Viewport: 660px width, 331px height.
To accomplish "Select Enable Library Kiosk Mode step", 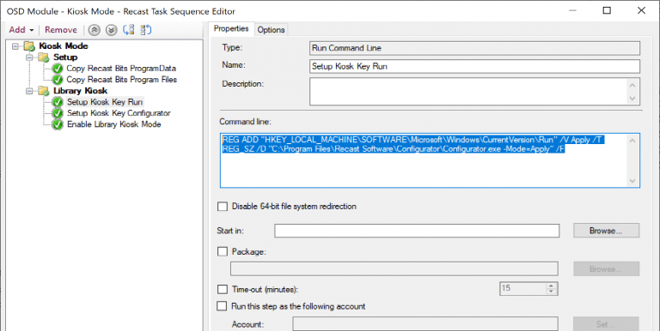I will [114, 124].
